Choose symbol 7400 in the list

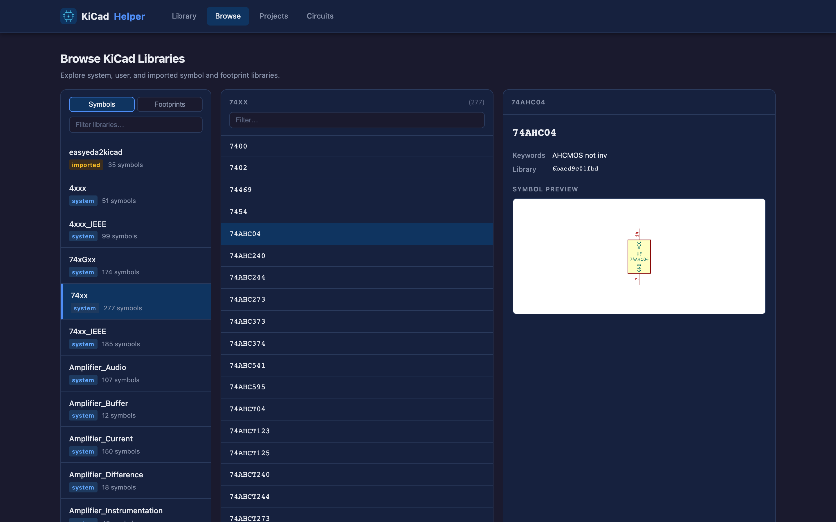[357, 146]
